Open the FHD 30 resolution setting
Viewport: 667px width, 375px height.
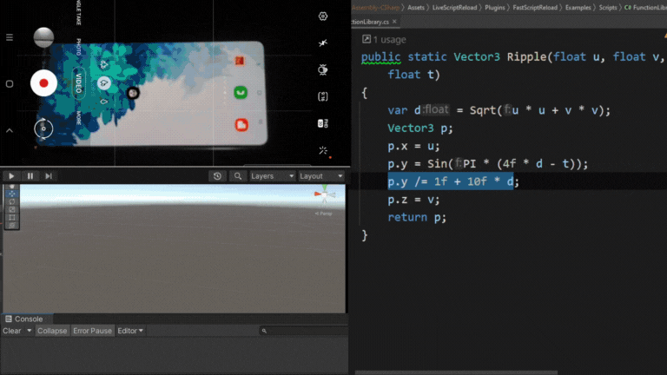tap(323, 123)
